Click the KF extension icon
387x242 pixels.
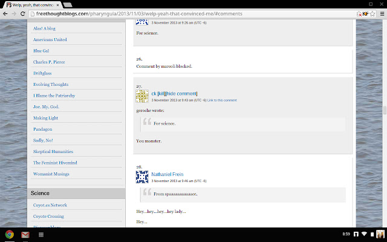pos(365,14)
